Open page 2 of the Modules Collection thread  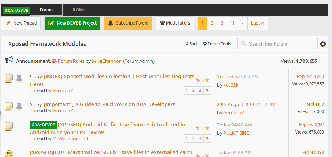tap(193, 90)
